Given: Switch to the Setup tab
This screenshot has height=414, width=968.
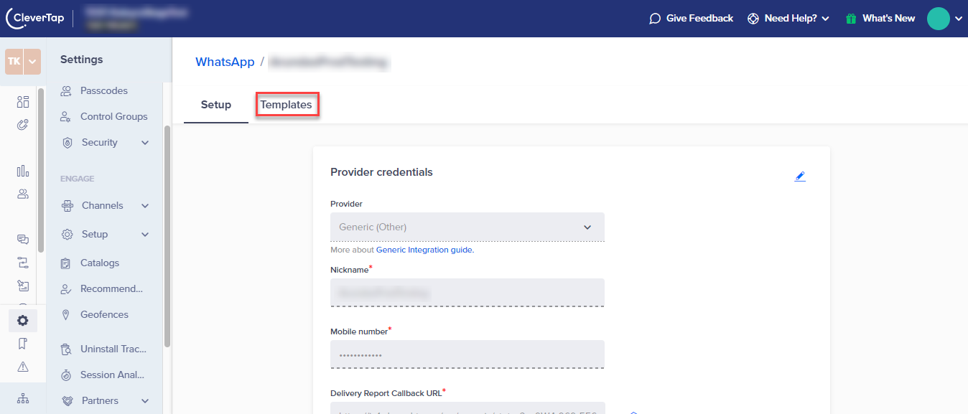Looking at the screenshot, I should [x=216, y=105].
